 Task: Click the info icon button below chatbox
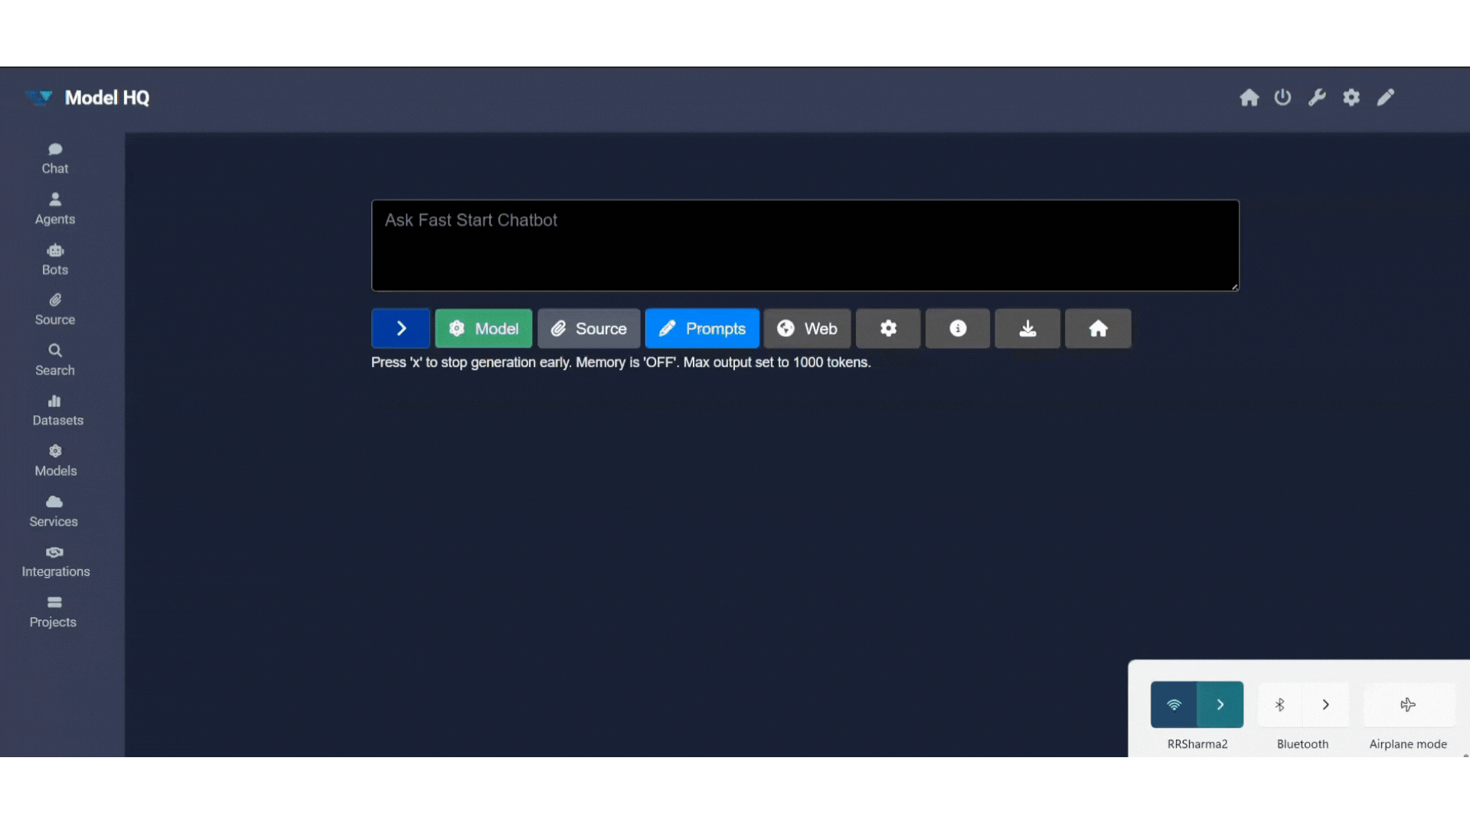(x=957, y=329)
